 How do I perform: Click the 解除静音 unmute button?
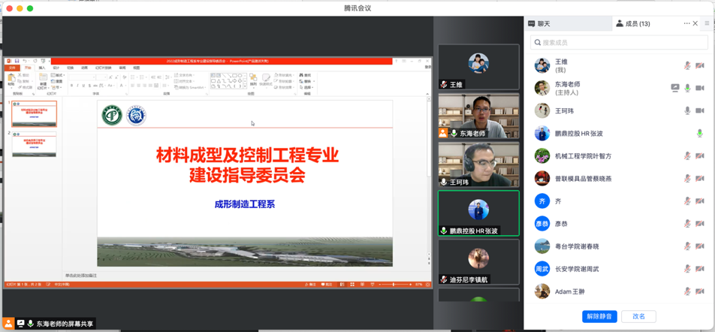[599, 316]
